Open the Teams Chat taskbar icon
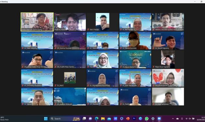 (x=90, y=119)
